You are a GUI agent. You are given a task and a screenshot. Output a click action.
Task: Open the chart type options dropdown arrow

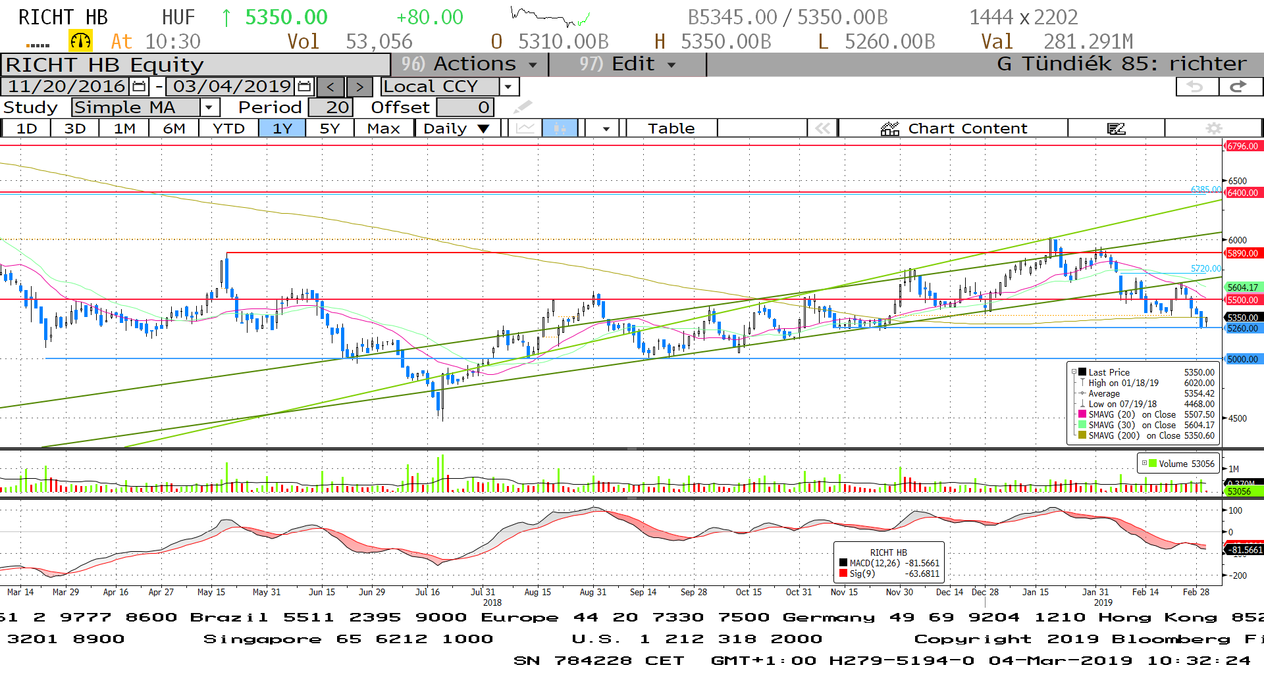(x=606, y=129)
